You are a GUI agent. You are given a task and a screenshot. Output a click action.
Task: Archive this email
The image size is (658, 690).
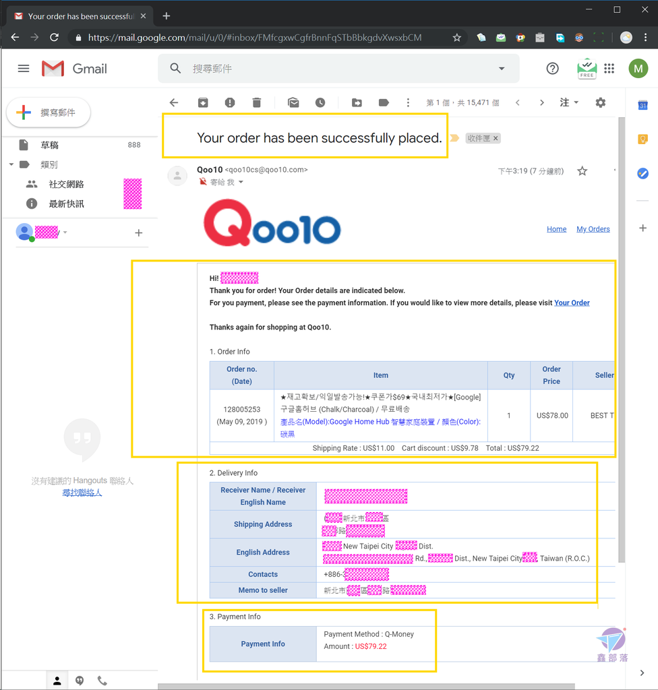[203, 102]
